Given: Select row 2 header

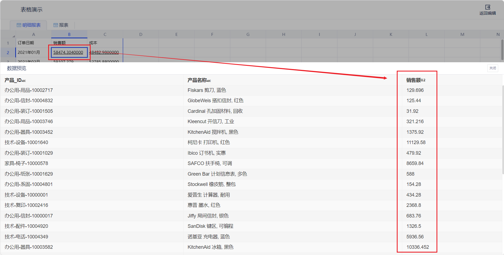Looking at the screenshot, I should [x=8, y=52].
